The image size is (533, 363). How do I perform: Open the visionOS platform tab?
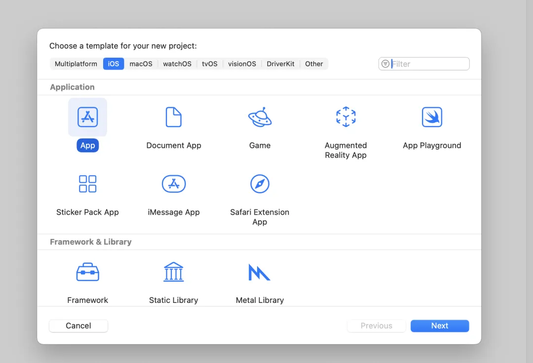tap(242, 64)
